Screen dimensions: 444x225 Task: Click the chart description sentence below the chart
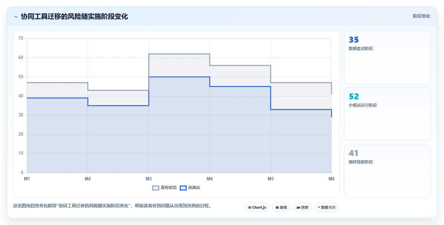[112, 206]
